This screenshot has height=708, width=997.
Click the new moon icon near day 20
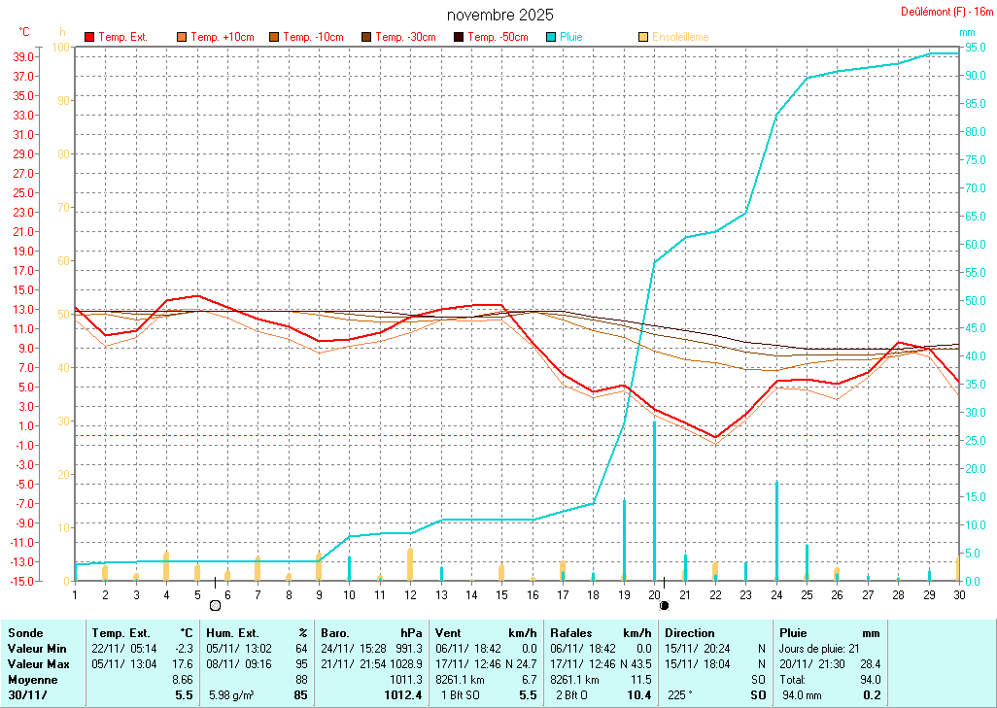click(665, 605)
